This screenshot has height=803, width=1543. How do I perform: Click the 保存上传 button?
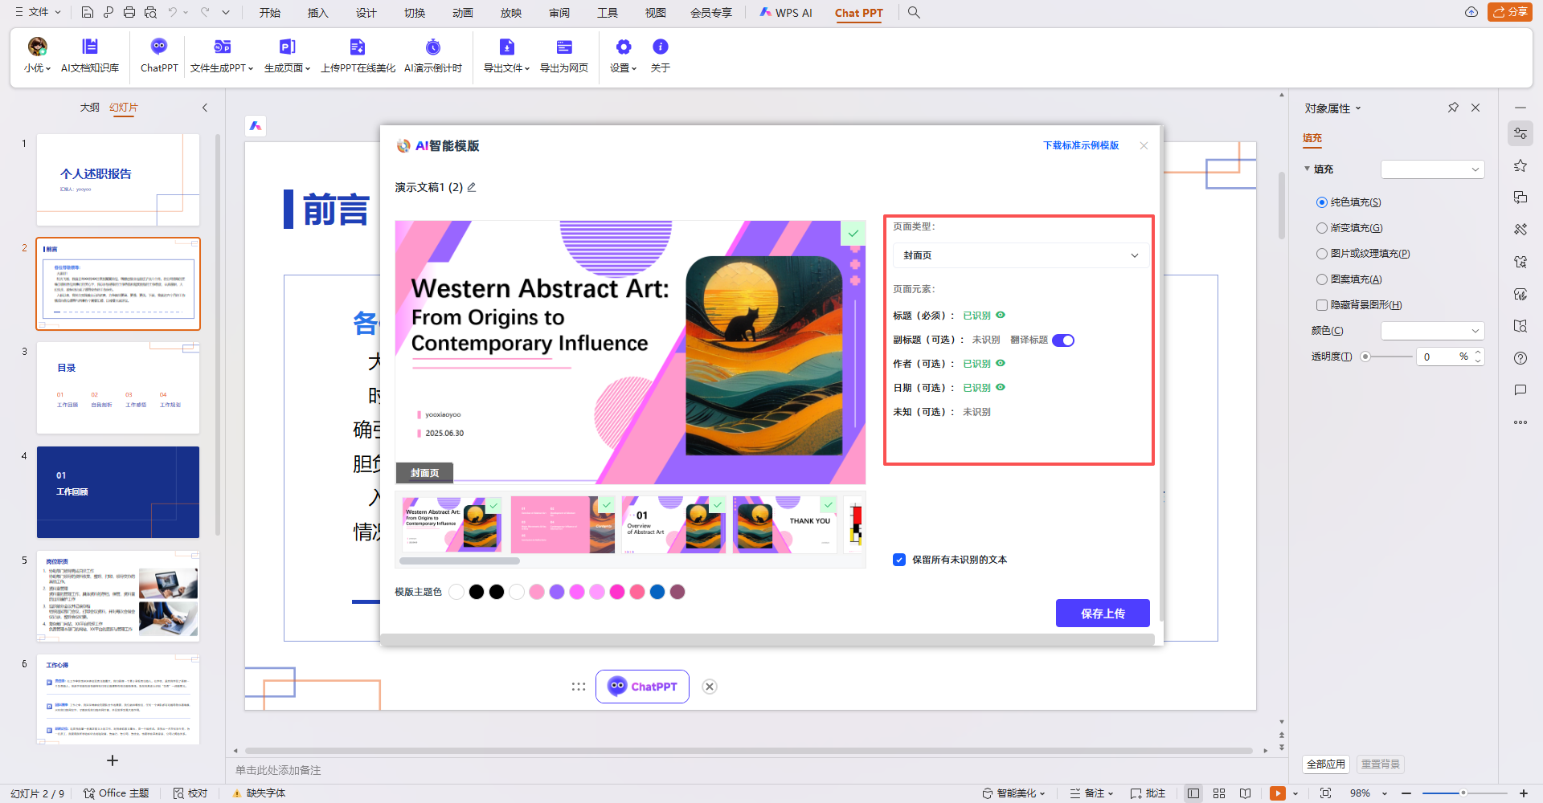(x=1103, y=613)
